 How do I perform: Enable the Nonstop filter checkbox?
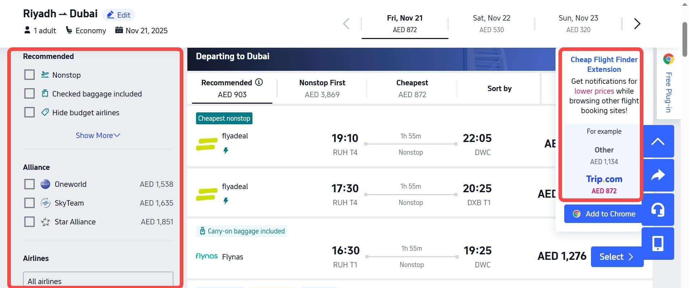tap(29, 75)
